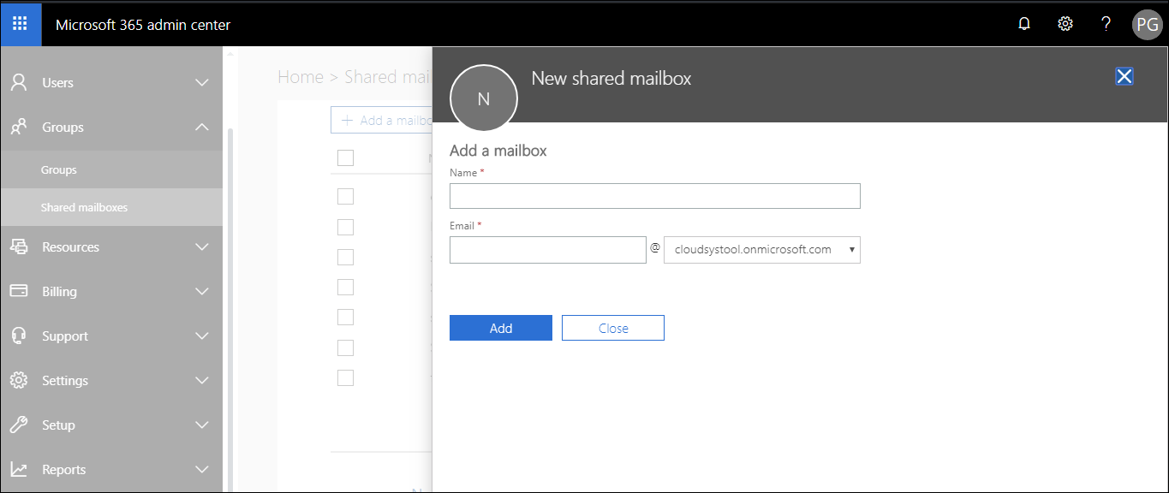Expand the Setup chevron
The width and height of the screenshot is (1169, 493).
click(x=202, y=425)
